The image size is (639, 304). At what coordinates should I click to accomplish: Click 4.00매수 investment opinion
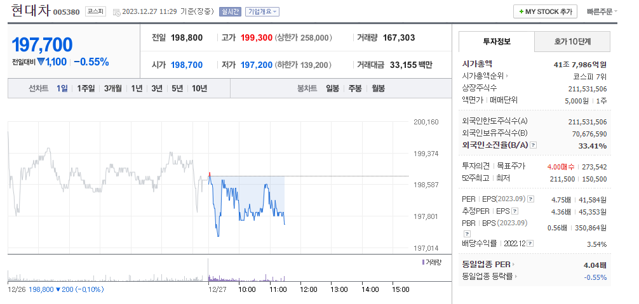tap(561, 166)
